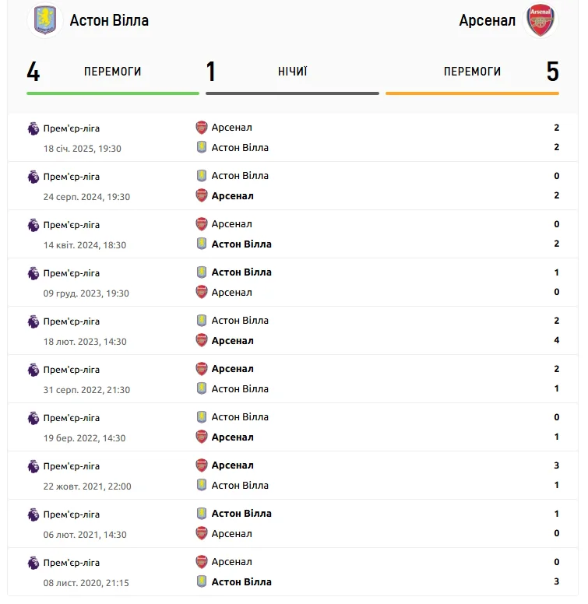This screenshot has height=604, width=588.
Task: Open the Астон Вілла team name in header
Action: 109,20
